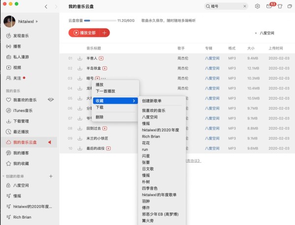The width and height of the screenshot is (295, 225).
Task: Start heartbeat mode icon next to 我喜欢的音乐
Action: 51,100
